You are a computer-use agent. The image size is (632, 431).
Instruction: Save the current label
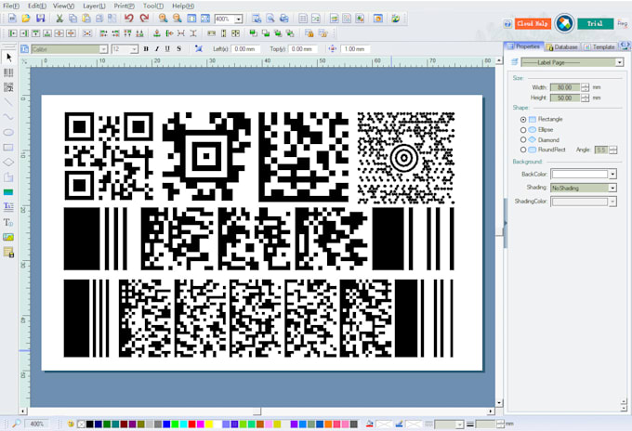(40, 19)
